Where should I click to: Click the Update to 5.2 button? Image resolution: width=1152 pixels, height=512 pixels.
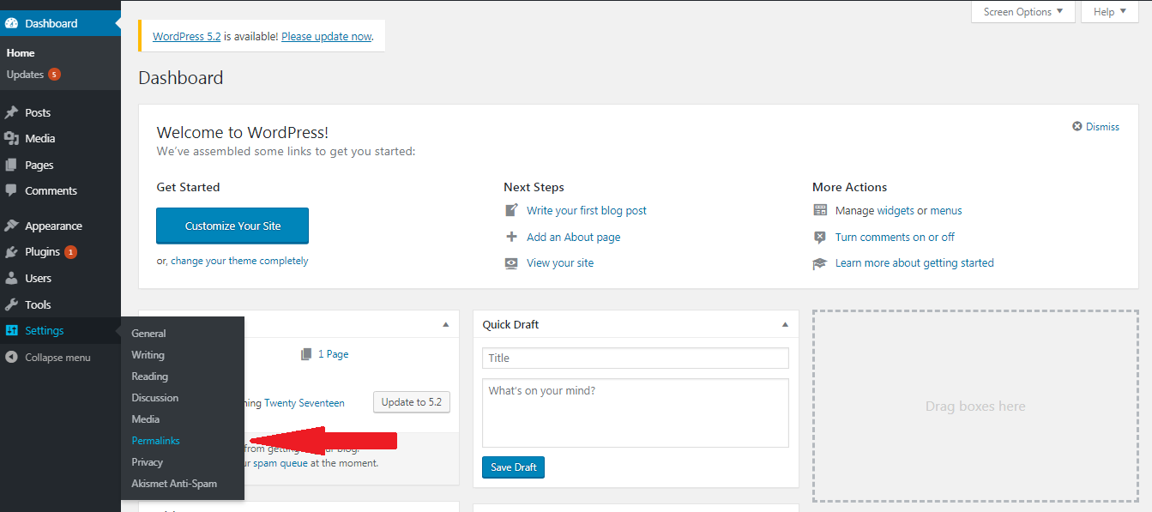point(412,402)
